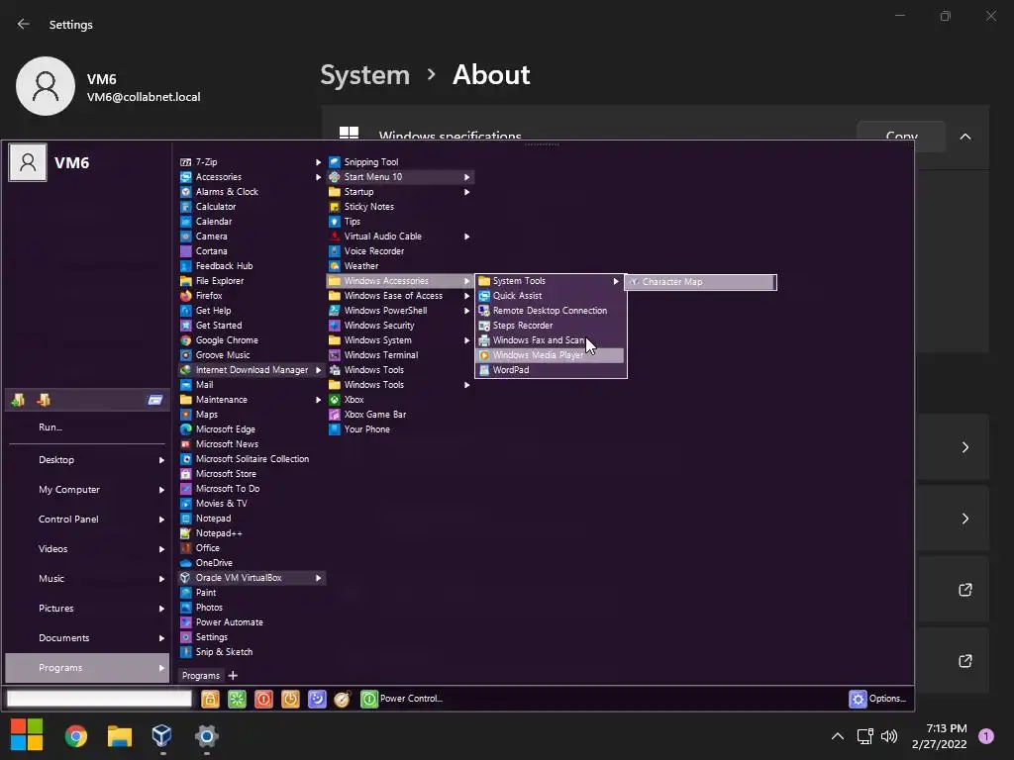Open the Windows PowerShell folder
The height and width of the screenshot is (760, 1014).
pos(400,311)
